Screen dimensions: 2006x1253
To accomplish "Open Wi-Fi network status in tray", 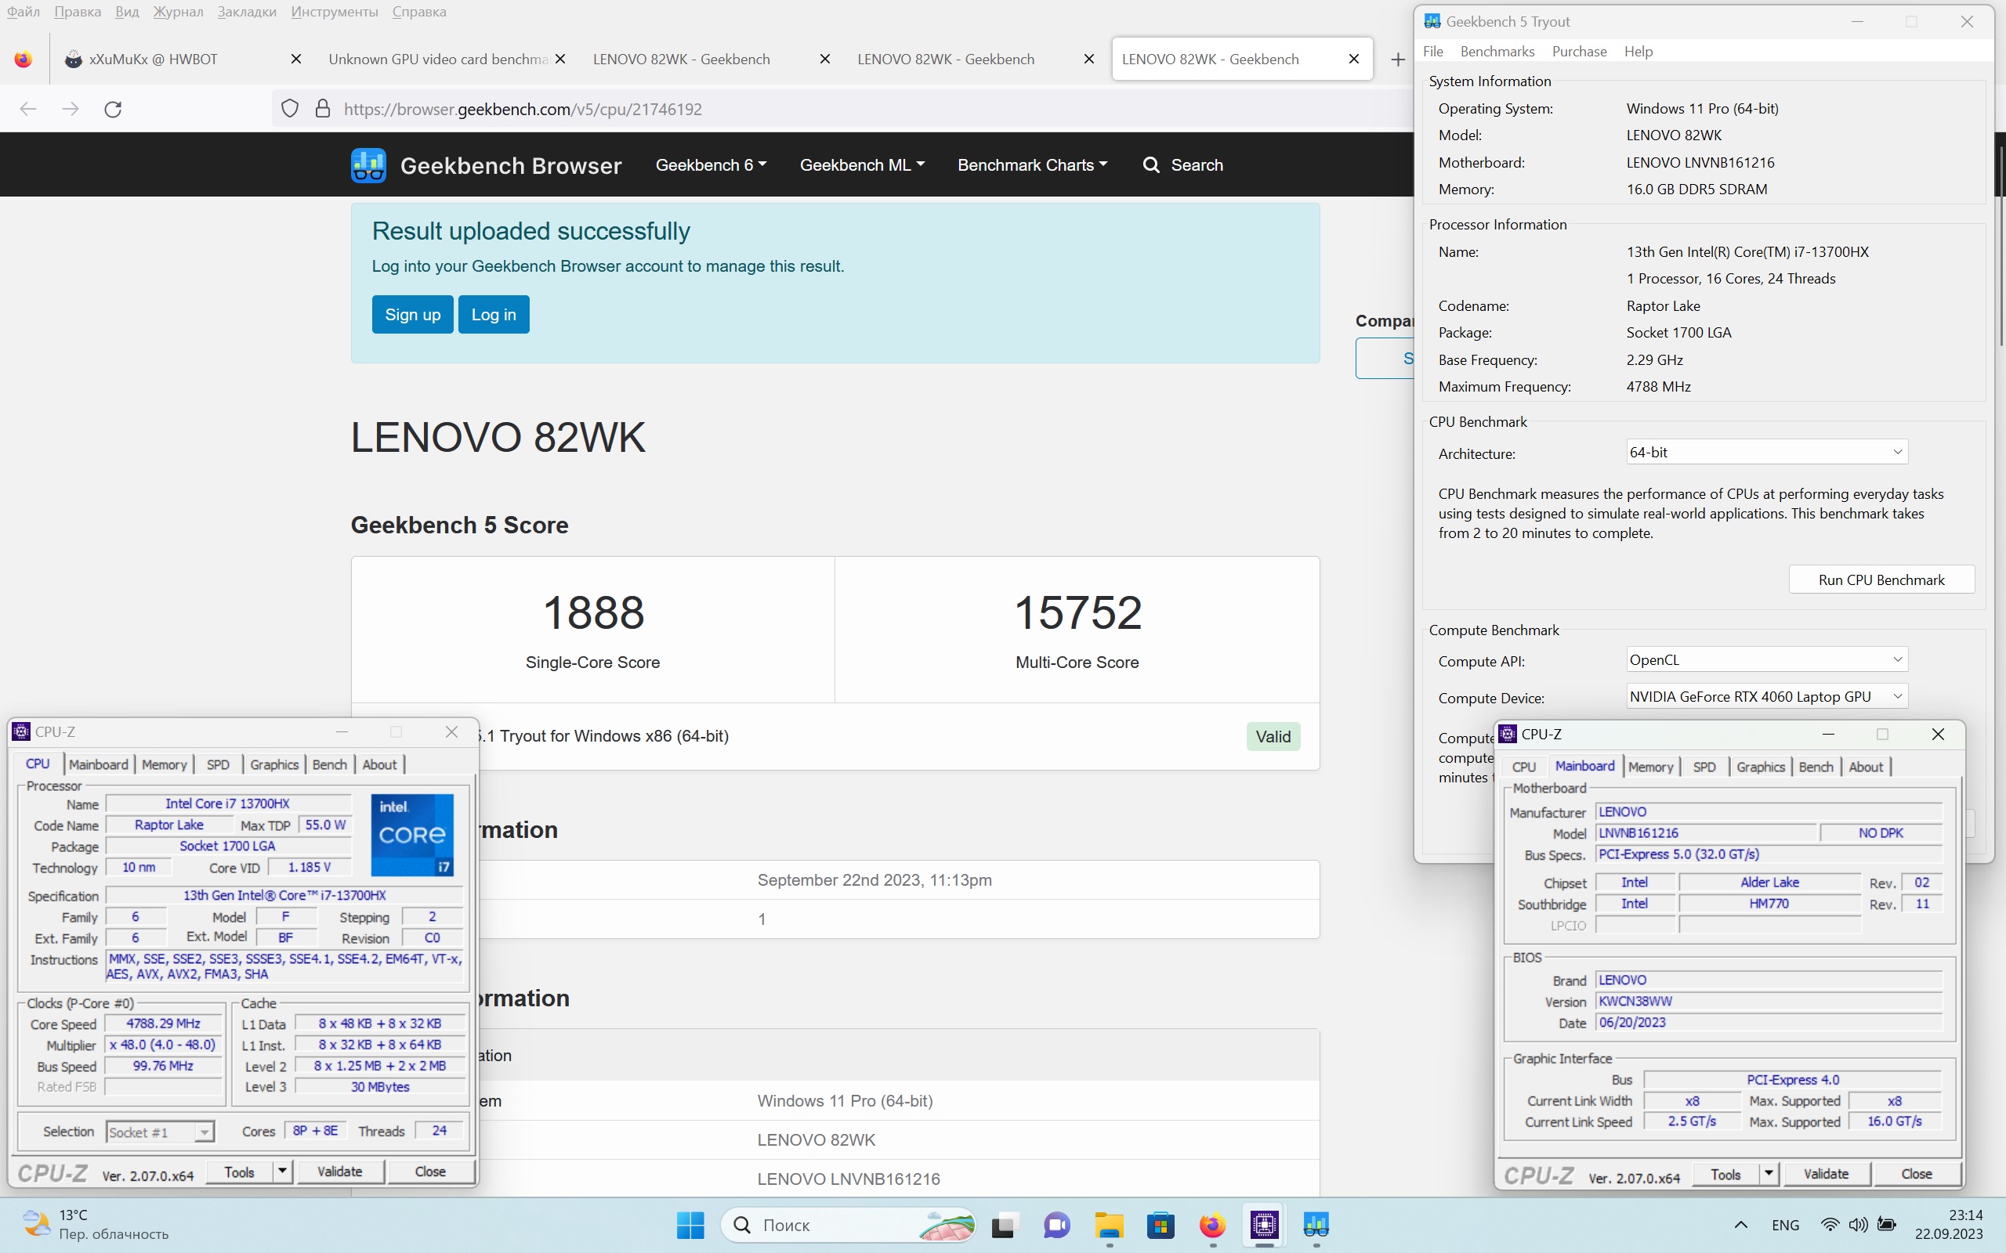I will [1830, 1225].
